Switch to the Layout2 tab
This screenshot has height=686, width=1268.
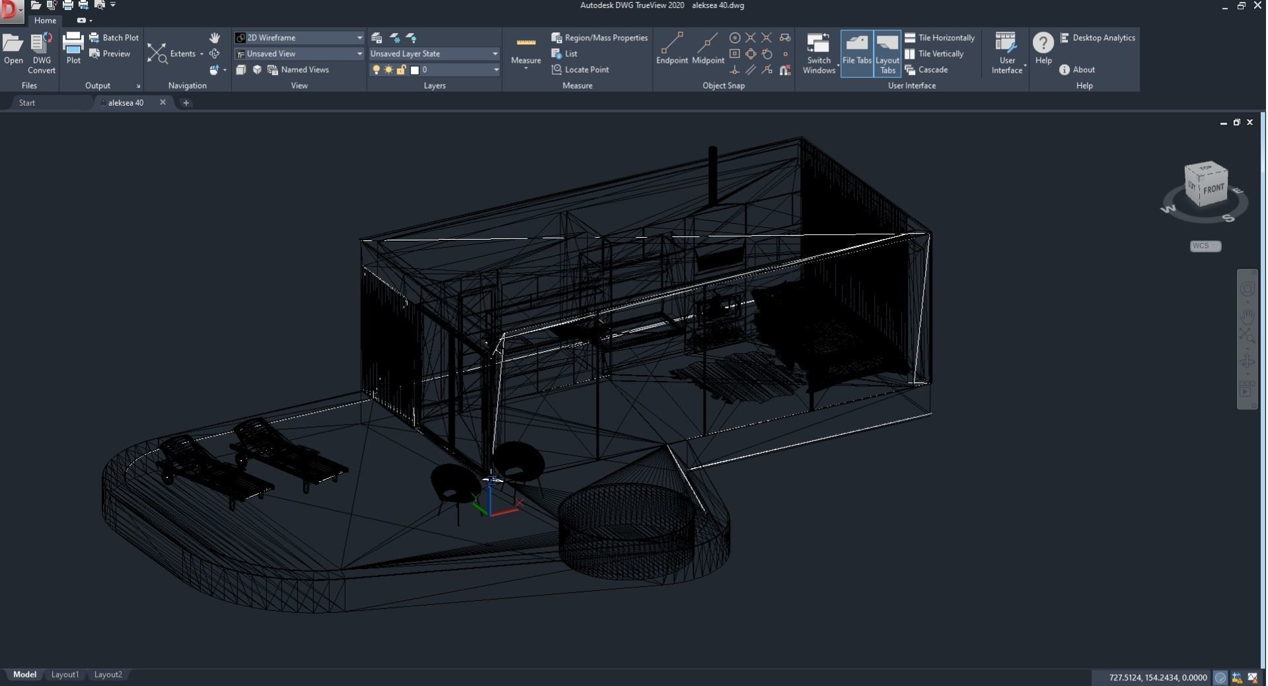point(108,674)
